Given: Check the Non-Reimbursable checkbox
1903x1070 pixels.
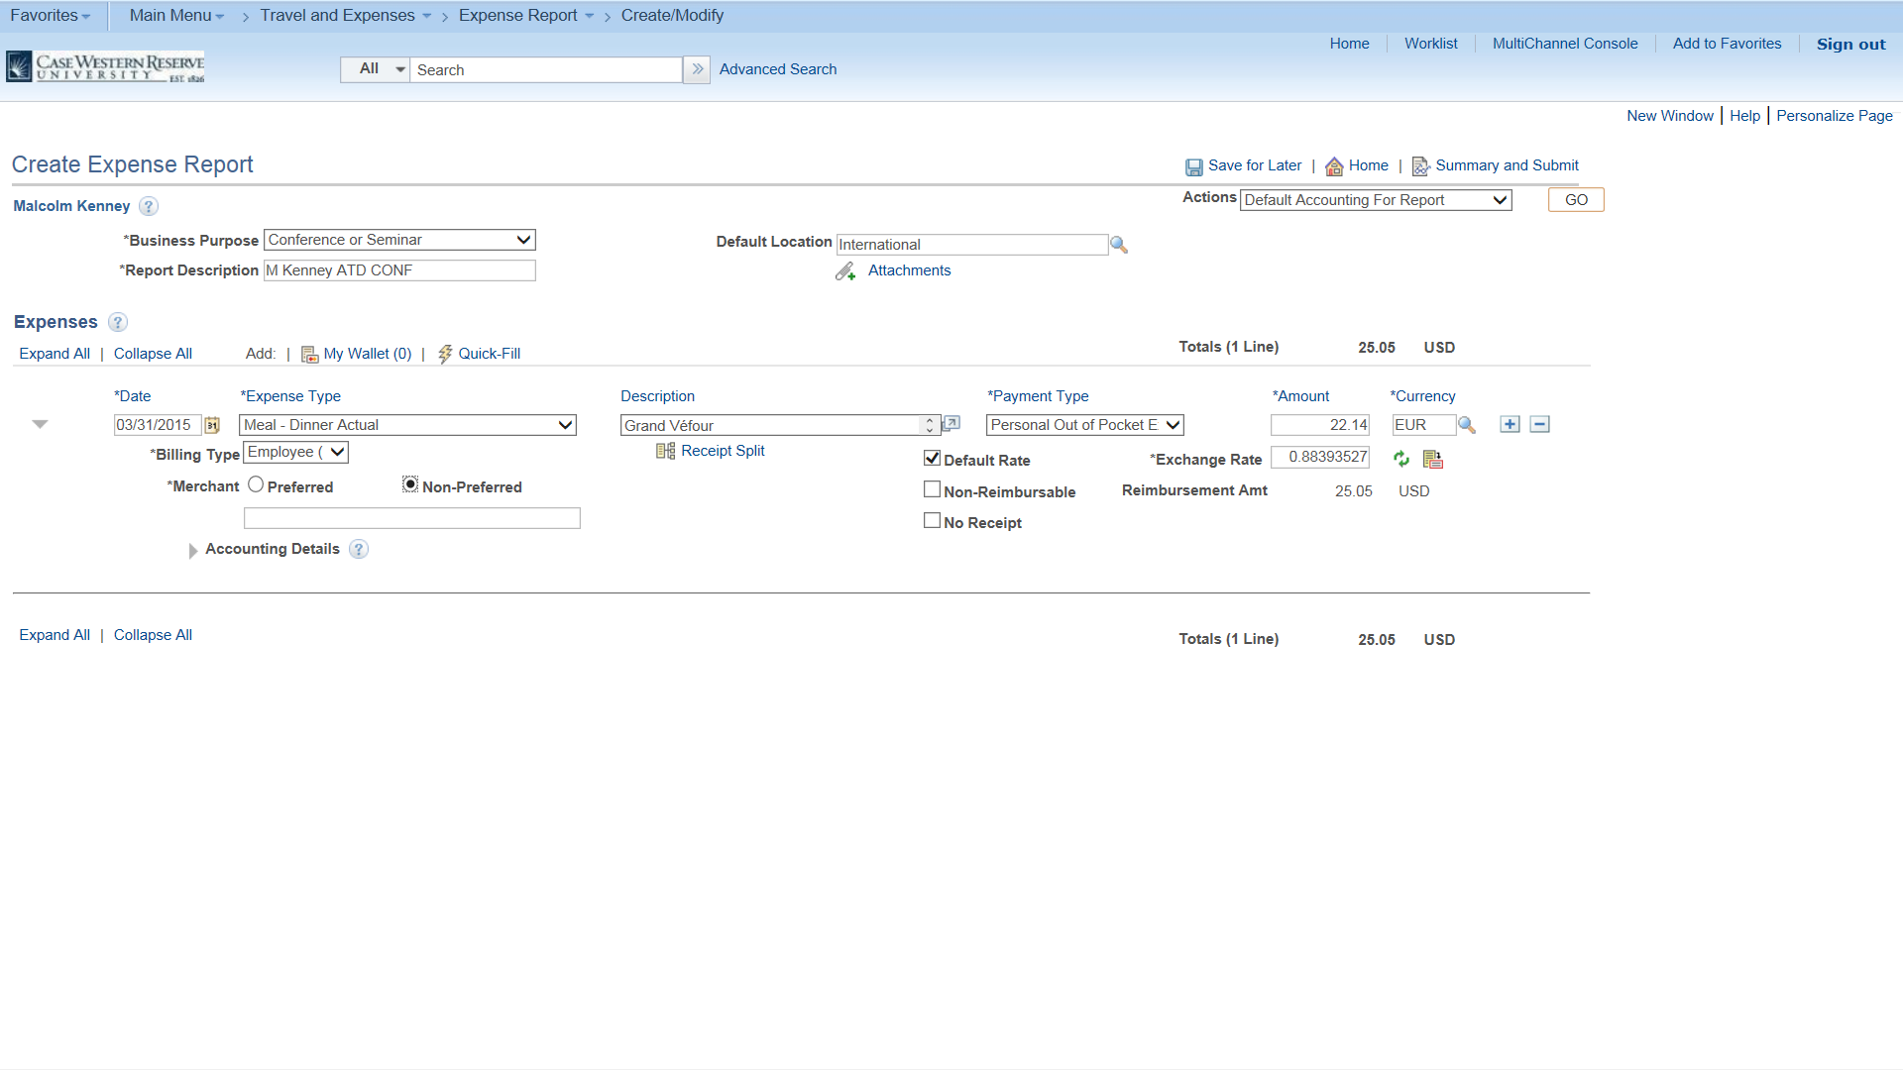Looking at the screenshot, I should click(x=932, y=489).
